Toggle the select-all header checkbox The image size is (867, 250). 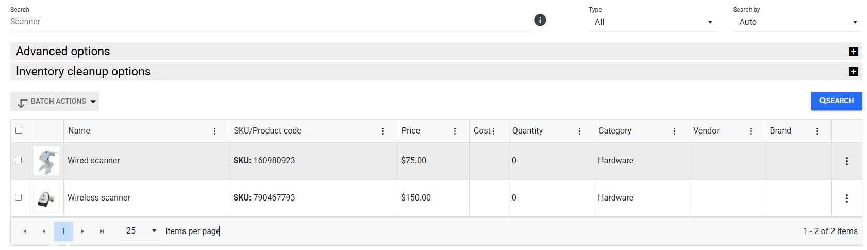pos(19,130)
